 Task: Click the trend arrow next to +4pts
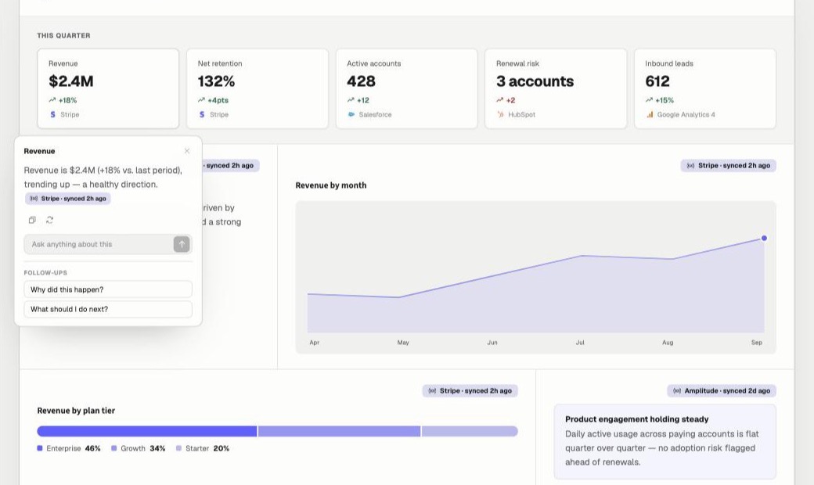(x=201, y=100)
